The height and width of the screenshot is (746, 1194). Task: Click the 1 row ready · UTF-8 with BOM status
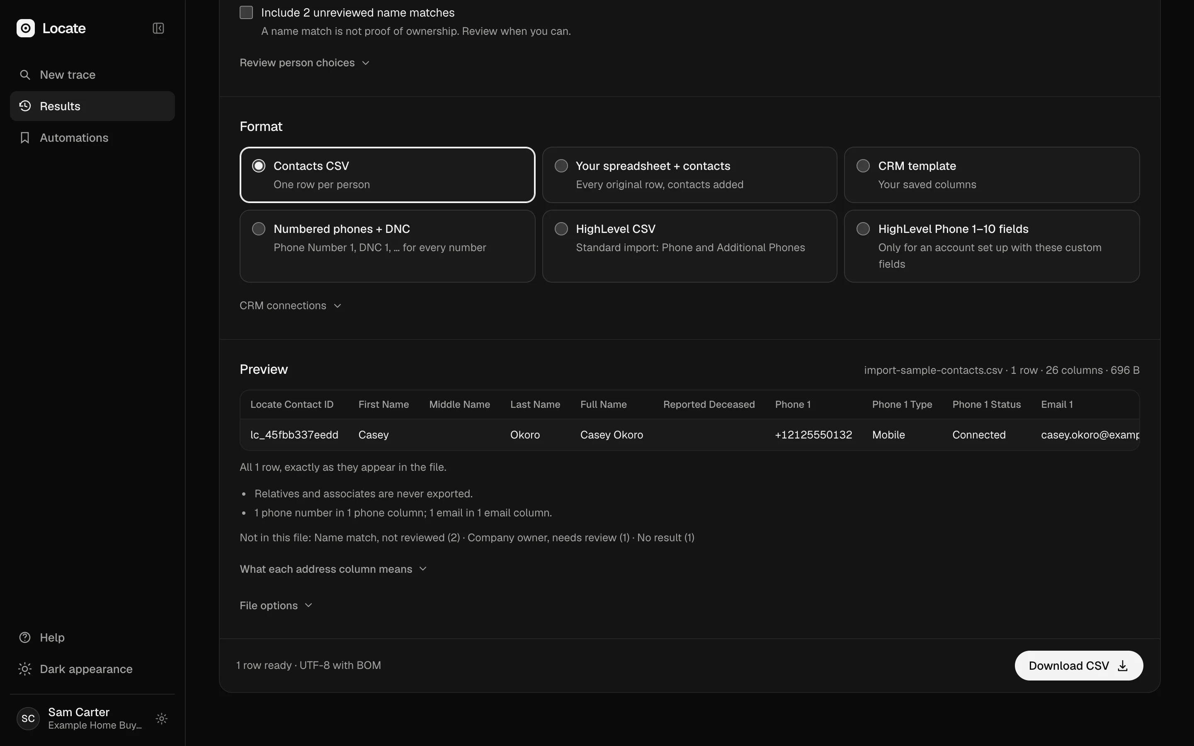click(308, 665)
